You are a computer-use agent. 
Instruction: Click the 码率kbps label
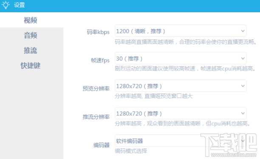(x=98, y=32)
